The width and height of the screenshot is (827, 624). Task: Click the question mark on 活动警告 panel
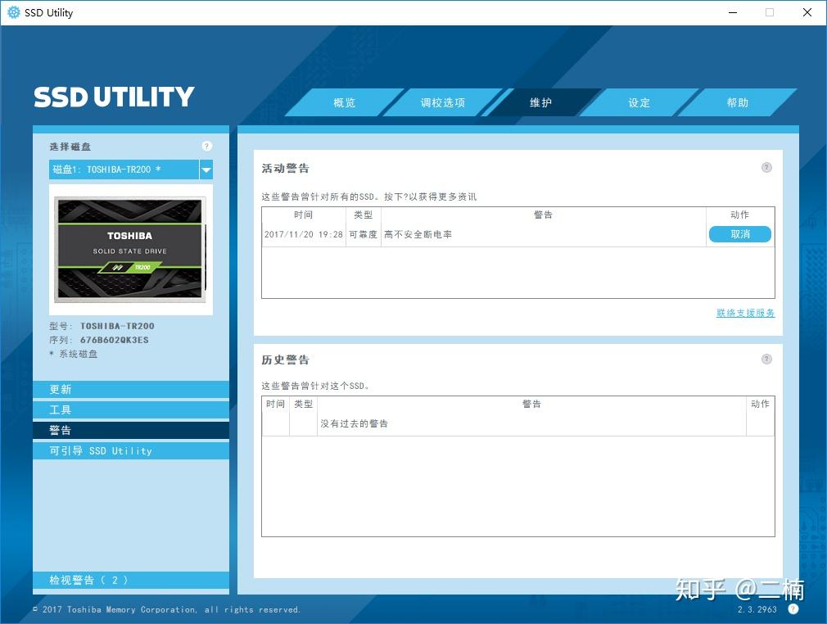click(766, 167)
